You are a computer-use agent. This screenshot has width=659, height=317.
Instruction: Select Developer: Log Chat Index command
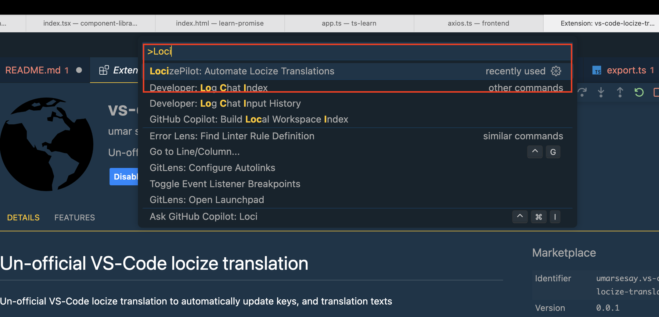(x=357, y=88)
